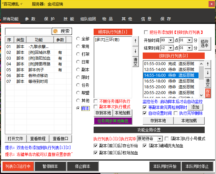216x174 pixels.
Task: Click the 本队同时停止 button
Action: click(197, 167)
